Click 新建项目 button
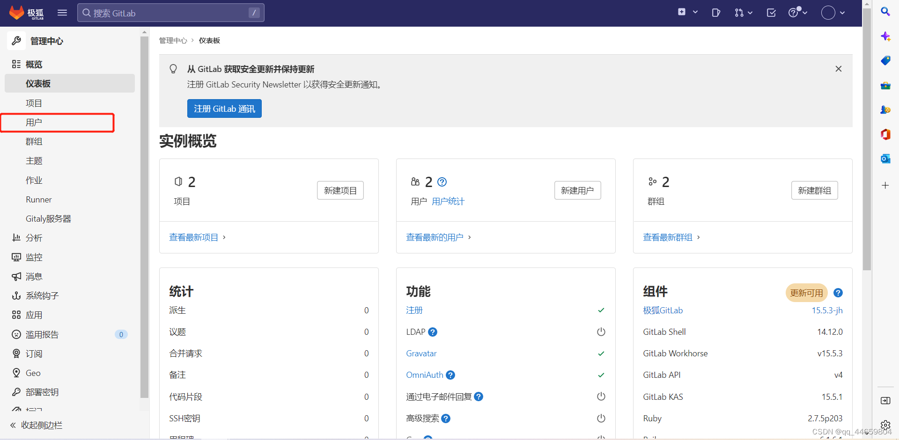 click(340, 190)
